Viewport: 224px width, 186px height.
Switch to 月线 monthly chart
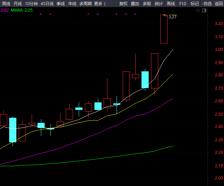coord(18,3)
